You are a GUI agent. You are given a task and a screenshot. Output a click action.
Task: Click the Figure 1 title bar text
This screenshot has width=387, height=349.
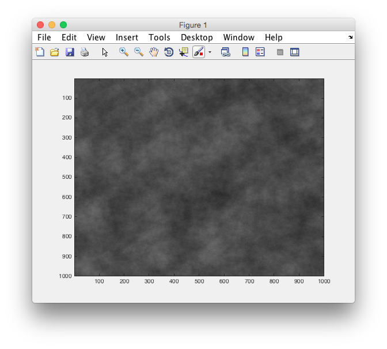point(193,25)
